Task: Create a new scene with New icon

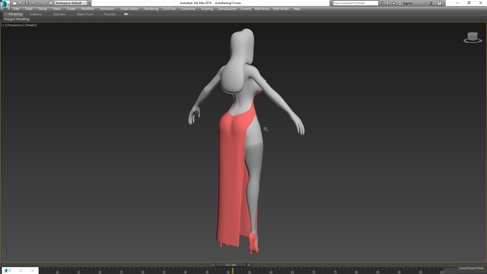Action: [x=14, y=3]
